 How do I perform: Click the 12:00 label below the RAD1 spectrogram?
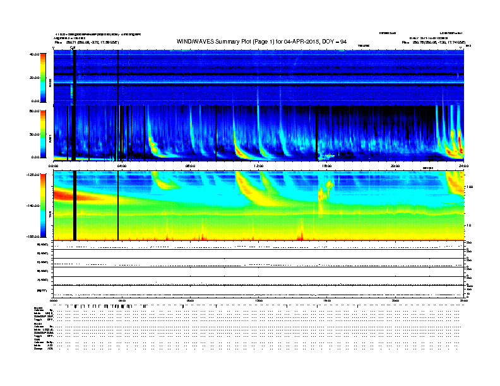258,166
